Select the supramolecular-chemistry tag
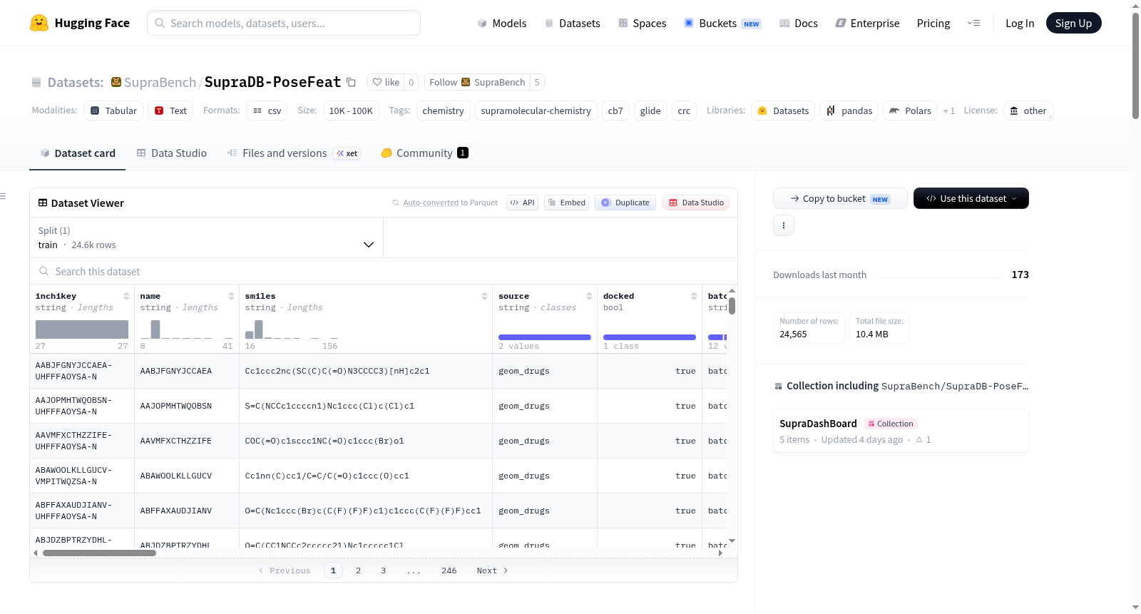Screen dimensions: 1141x614 pyautogui.click(x=536, y=111)
